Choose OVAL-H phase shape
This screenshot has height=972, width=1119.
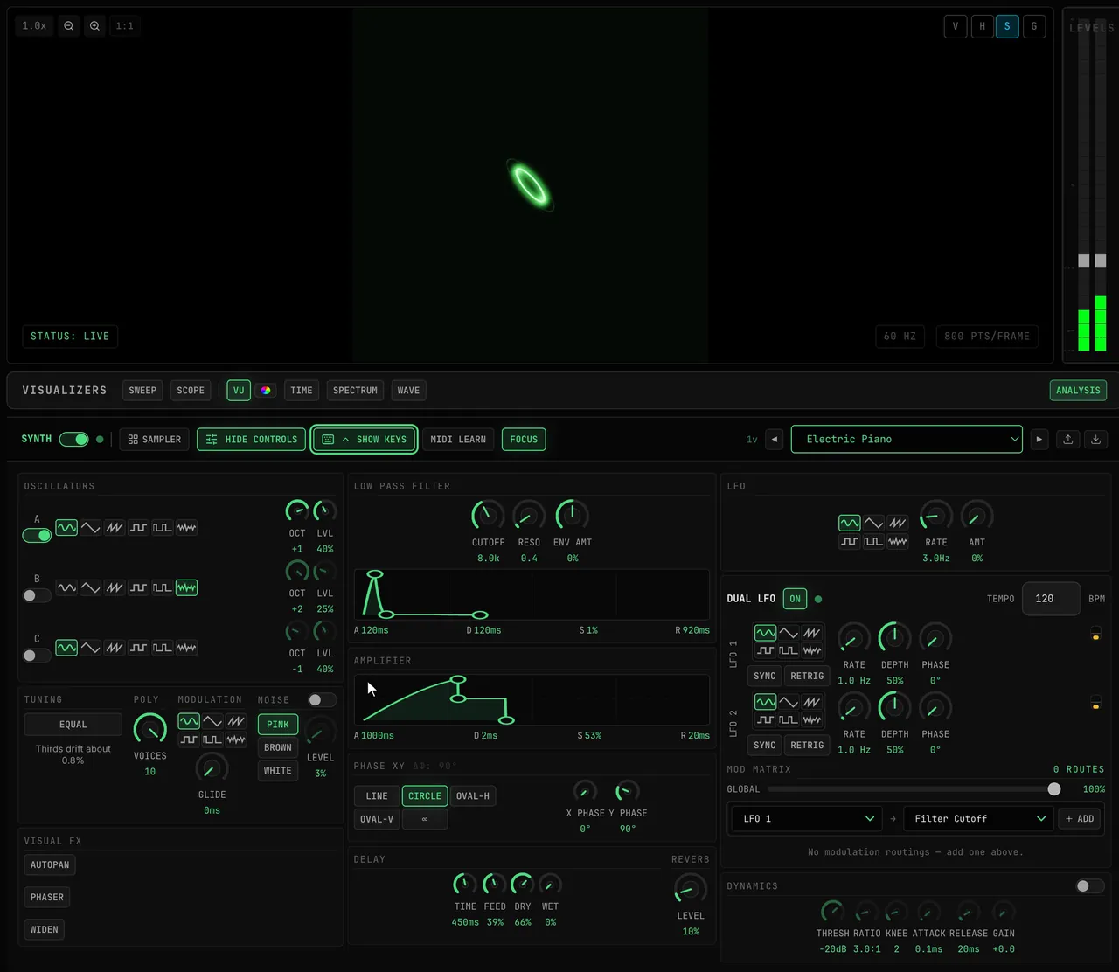click(x=473, y=796)
